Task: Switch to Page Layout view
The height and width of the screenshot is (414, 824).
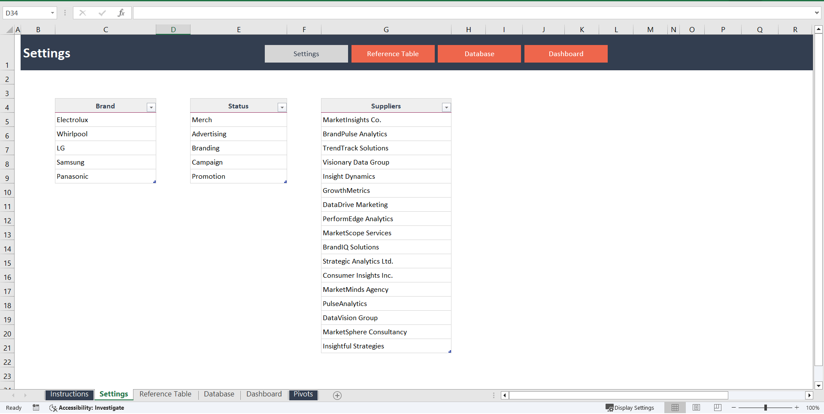Action: click(x=696, y=408)
